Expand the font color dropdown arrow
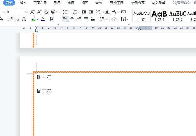Screen dimensions: 196x136 [x=47, y=19]
